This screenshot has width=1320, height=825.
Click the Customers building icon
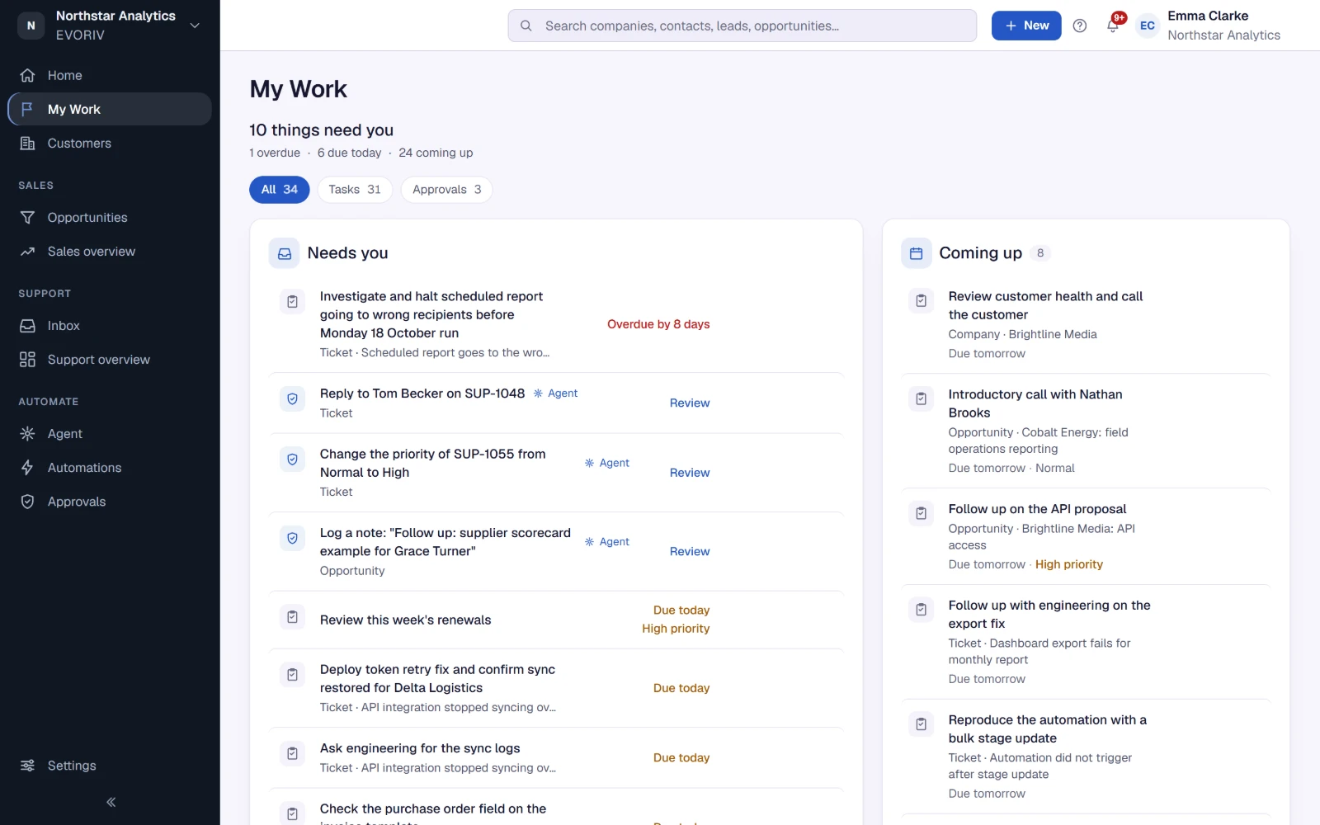[27, 143]
